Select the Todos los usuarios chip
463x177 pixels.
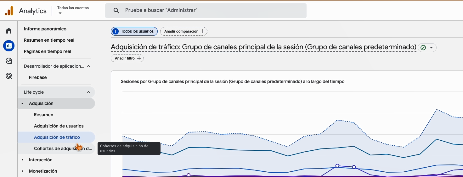[x=134, y=31]
